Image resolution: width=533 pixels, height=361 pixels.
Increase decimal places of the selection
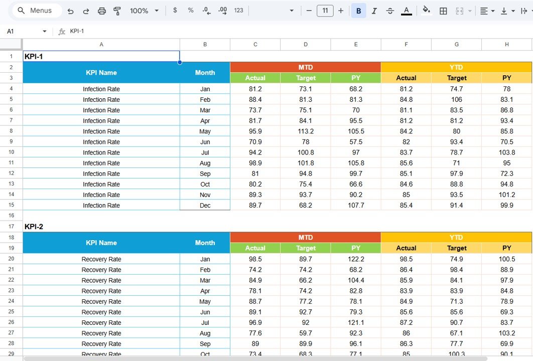[x=221, y=10]
